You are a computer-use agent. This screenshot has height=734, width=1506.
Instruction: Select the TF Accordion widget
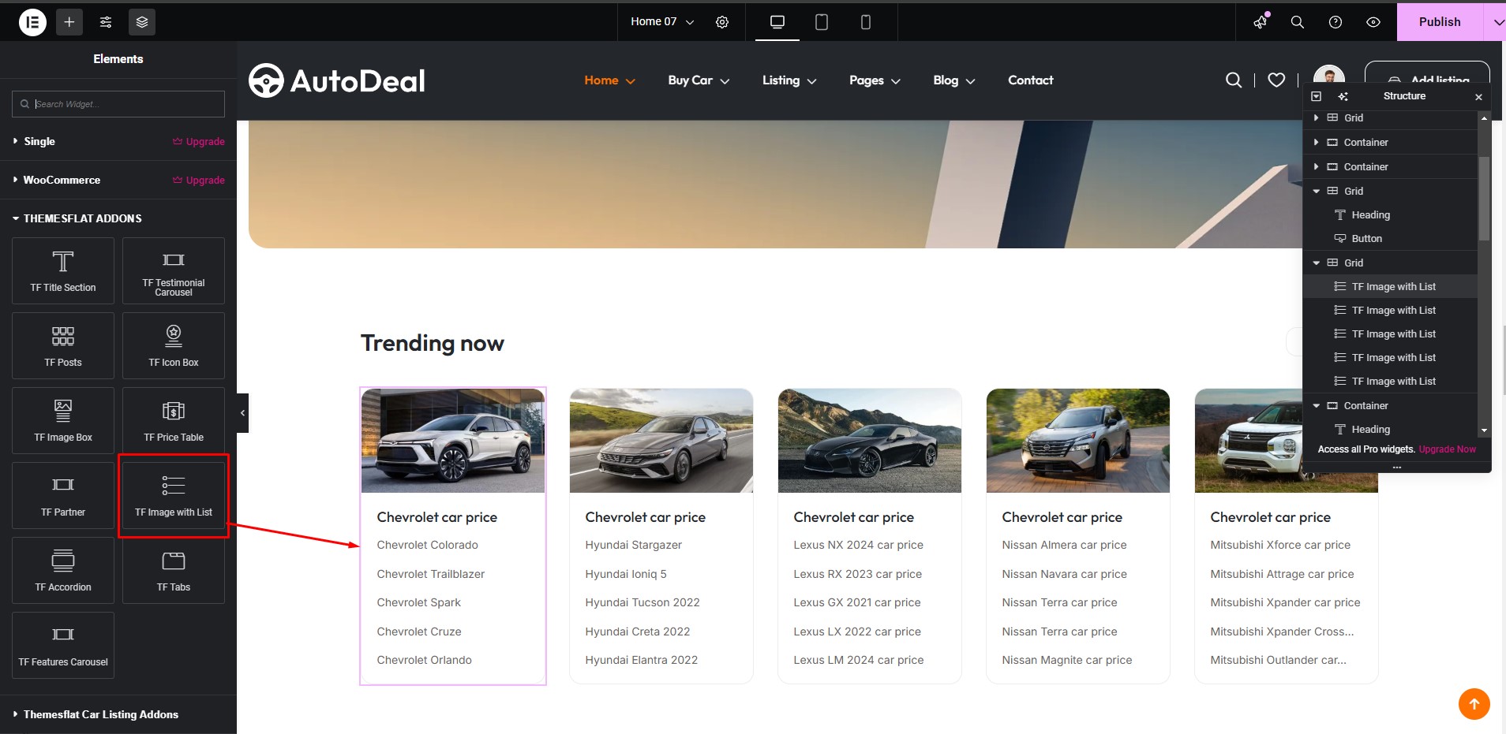[63, 570]
